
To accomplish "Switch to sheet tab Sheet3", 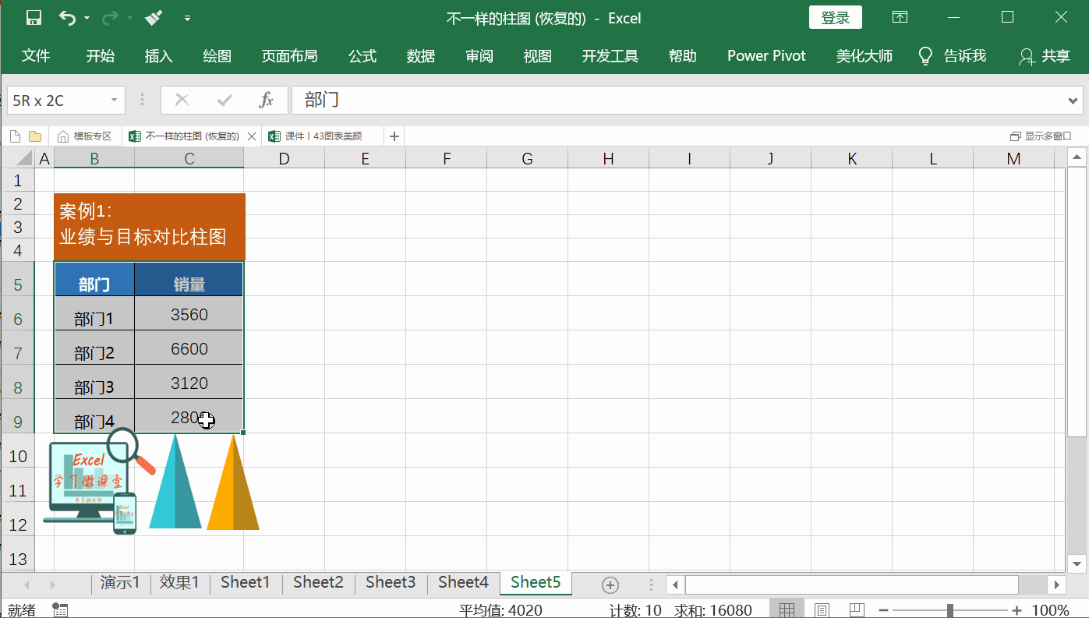I will pyautogui.click(x=391, y=582).
